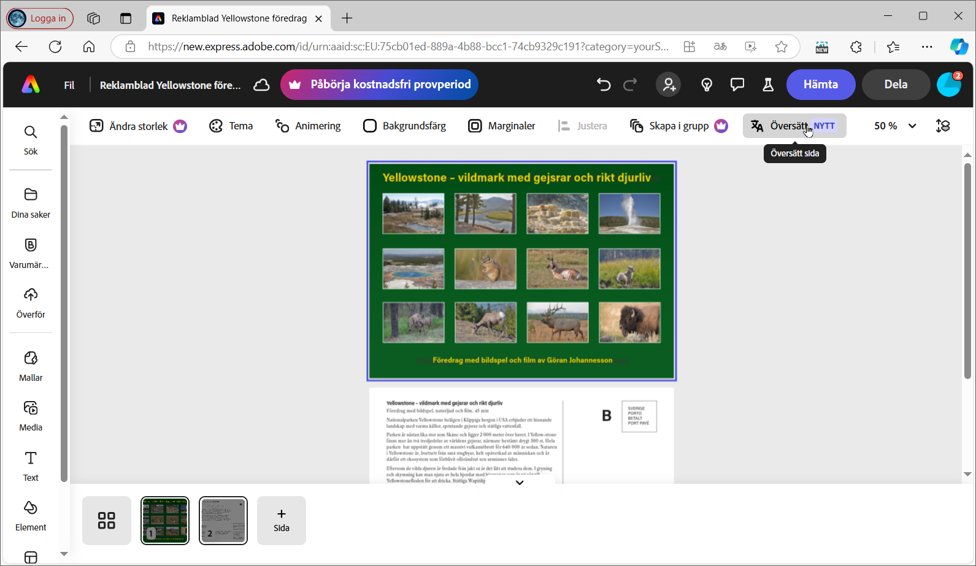Open the Mallar templates panel
This screenshot has width=976, height=566.
[x=31, y=366]
